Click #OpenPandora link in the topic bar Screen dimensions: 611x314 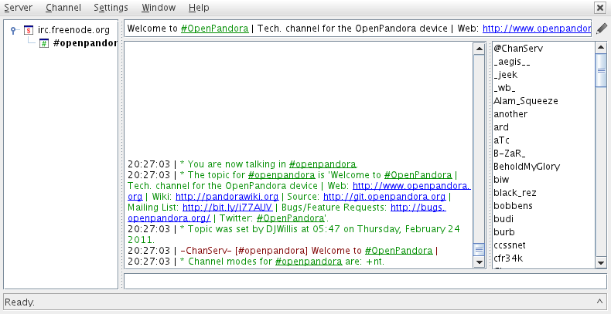(215, 29)
